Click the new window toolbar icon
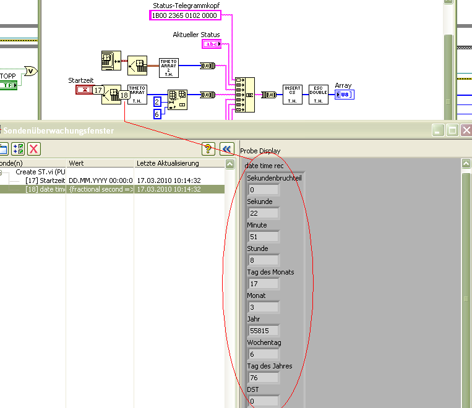This screenshot has width=472, height=408. point(4,149)
